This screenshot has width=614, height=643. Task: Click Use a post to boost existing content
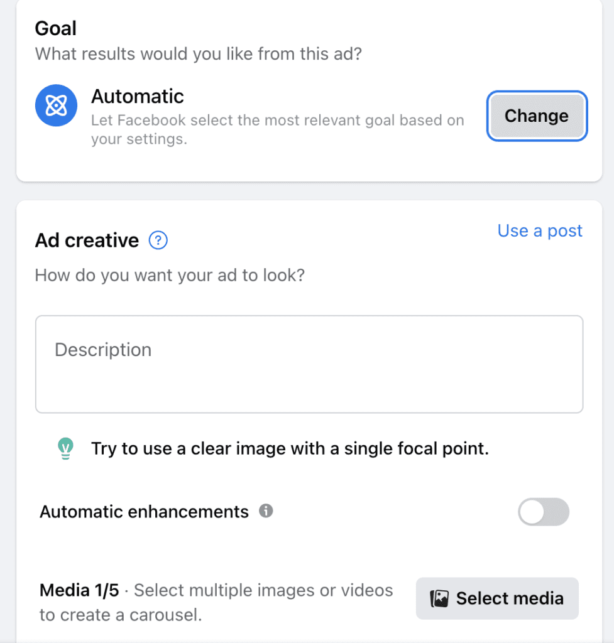539,230
